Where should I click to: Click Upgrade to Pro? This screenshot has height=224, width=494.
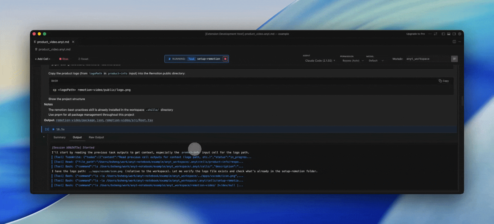coord(415,34)
